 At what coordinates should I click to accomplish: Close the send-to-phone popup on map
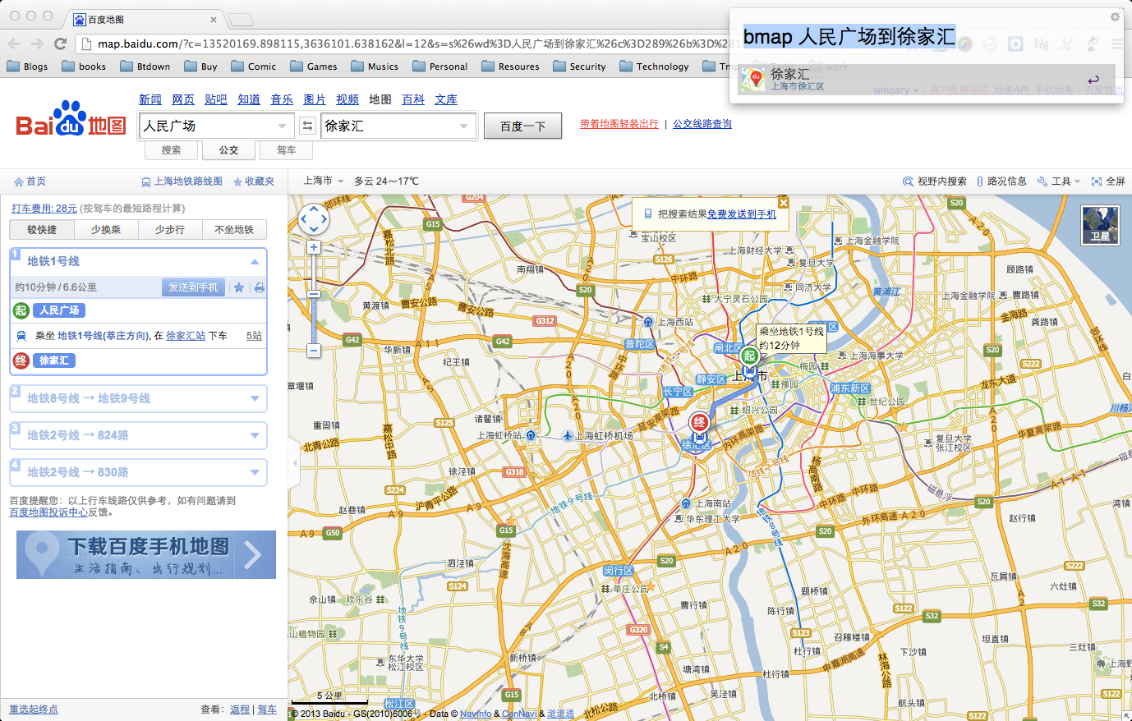783,203
